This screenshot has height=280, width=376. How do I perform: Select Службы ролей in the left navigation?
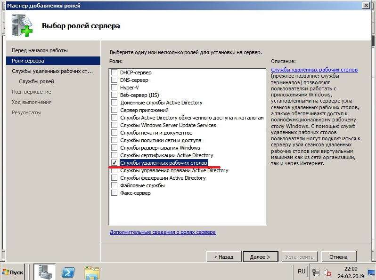36,81
